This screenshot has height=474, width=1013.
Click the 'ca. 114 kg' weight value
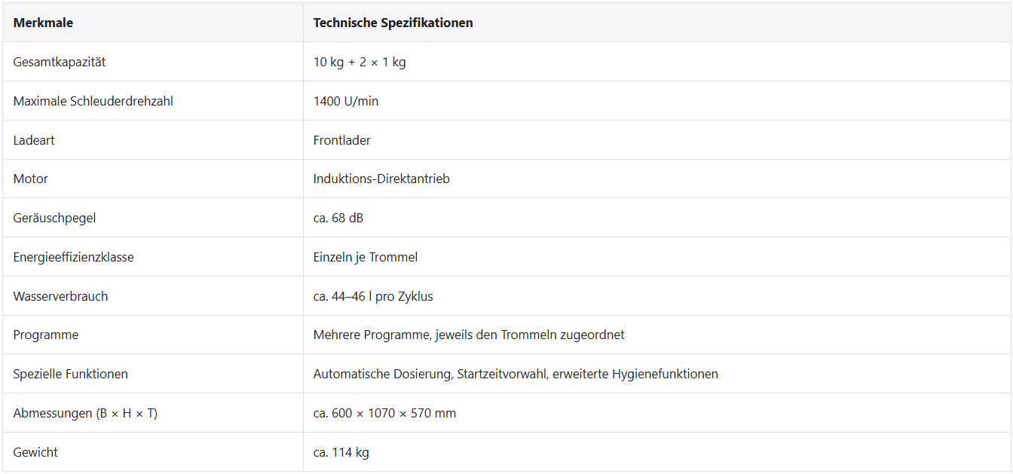(x=341, y=452)
